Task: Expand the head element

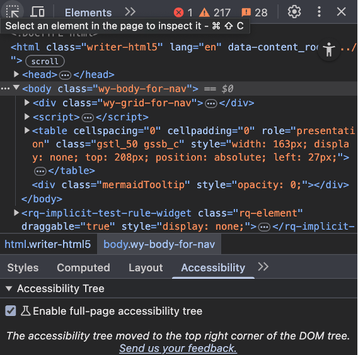Action: 16,74
